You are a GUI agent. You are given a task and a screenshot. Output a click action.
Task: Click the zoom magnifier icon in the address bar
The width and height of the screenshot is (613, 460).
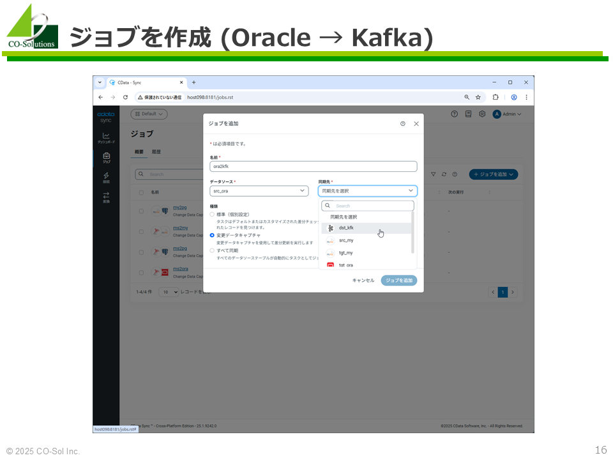[x=467, y=97]
